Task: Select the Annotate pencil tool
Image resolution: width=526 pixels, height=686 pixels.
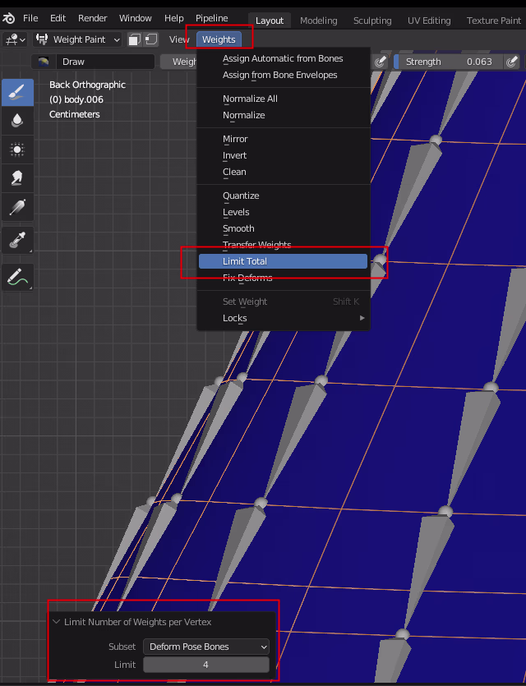Action: [x=17, y=277]
